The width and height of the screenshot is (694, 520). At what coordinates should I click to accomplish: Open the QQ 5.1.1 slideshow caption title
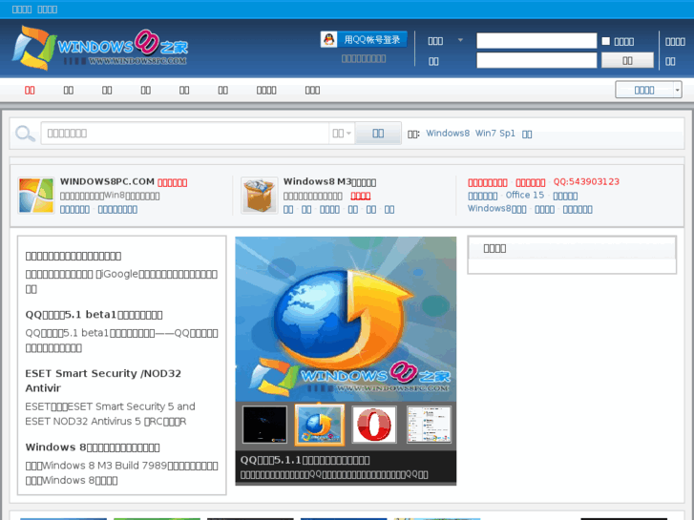305,460
